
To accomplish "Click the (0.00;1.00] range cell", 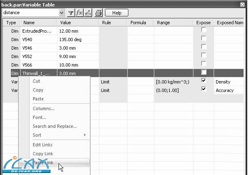I will tap(174, 90).
